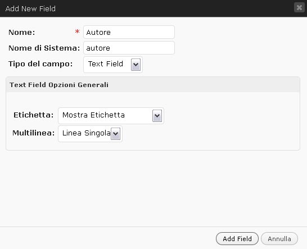Click the Add Field button
Viewport: 307px width, 249px height.
coord(237,239)
